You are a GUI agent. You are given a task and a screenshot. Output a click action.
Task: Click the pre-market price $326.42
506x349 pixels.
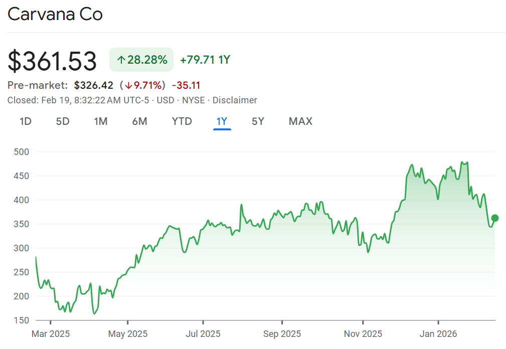tap(94, 86)
